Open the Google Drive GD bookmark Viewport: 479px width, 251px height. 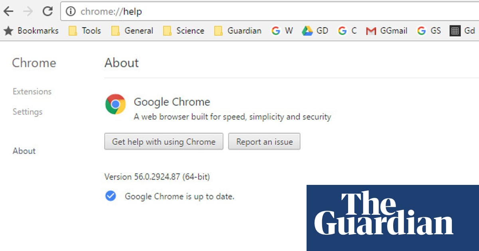pyautogui.click(x=315, y=31)
